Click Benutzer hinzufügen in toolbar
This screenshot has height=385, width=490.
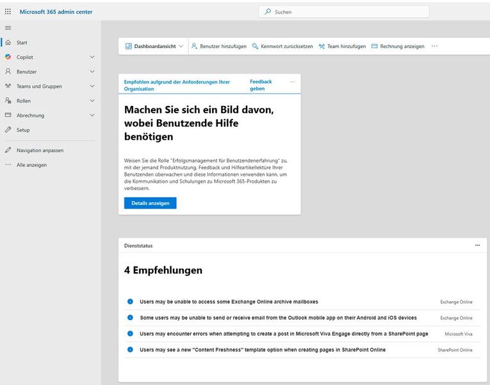point(219,46)
